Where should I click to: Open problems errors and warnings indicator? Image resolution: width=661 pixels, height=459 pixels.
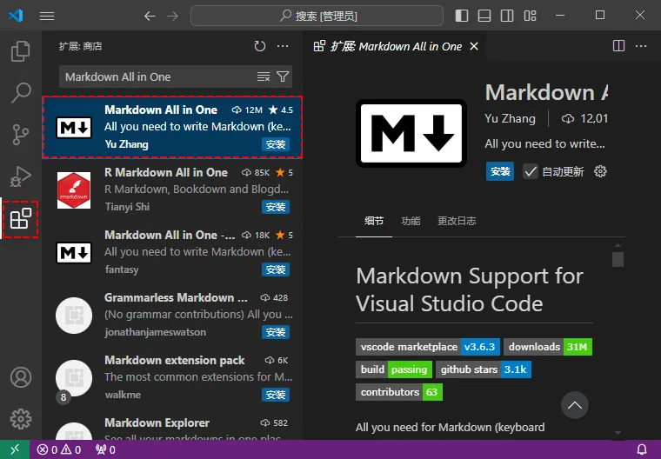pos(59,449)
